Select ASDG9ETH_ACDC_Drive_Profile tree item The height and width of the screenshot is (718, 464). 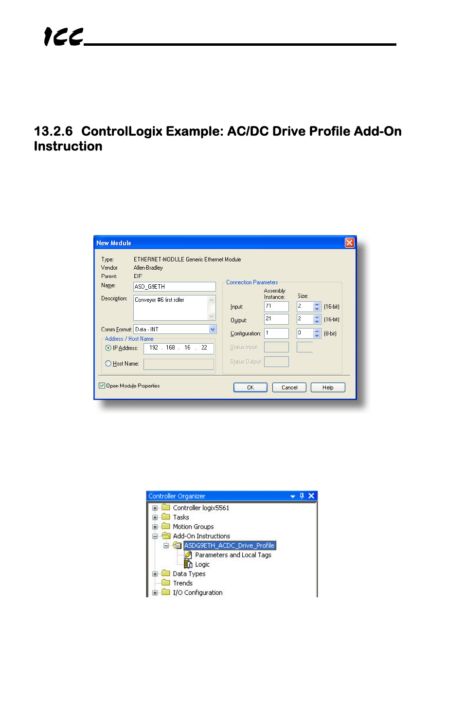click(x=230, y=546)
